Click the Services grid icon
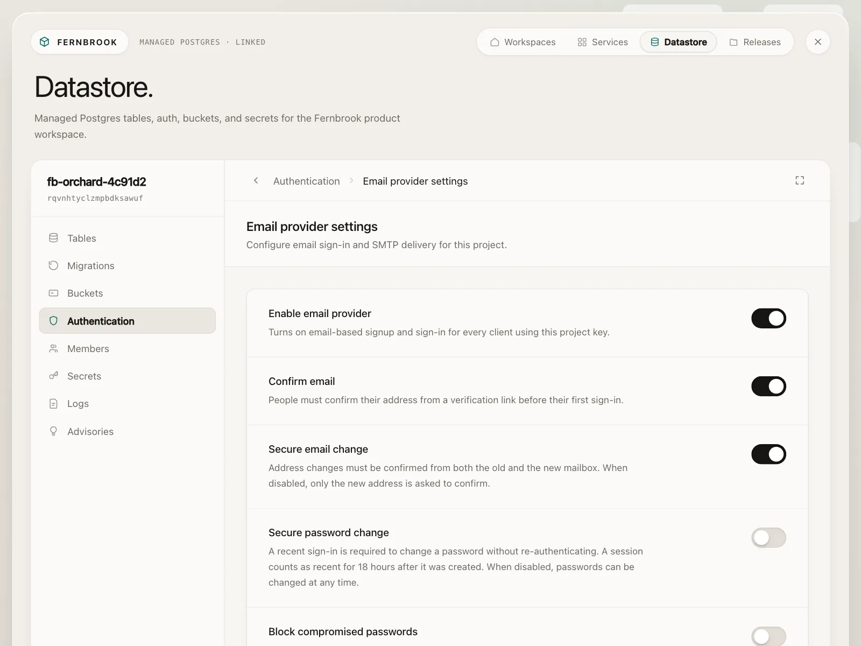The image size is (861, 646). pos(582,42)
